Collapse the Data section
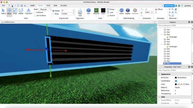193x108 pixels. 159,97
